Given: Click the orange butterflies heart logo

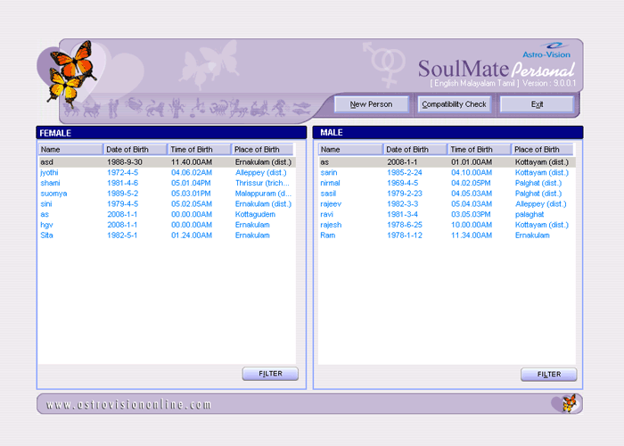Looking at the screenshot, I should [x=73, y=74].
